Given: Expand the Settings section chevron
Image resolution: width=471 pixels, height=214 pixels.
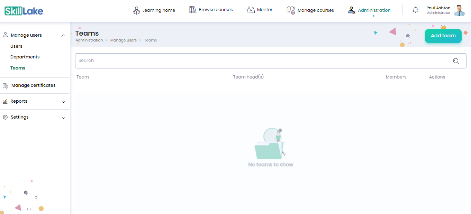Looking at the screenshot, I should 63,118.
